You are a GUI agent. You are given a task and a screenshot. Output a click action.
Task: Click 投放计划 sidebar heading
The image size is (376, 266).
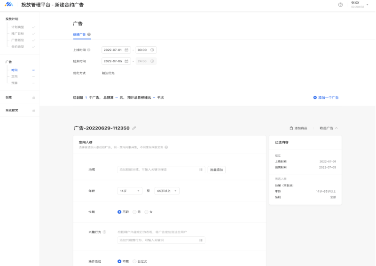click(12, 19)
